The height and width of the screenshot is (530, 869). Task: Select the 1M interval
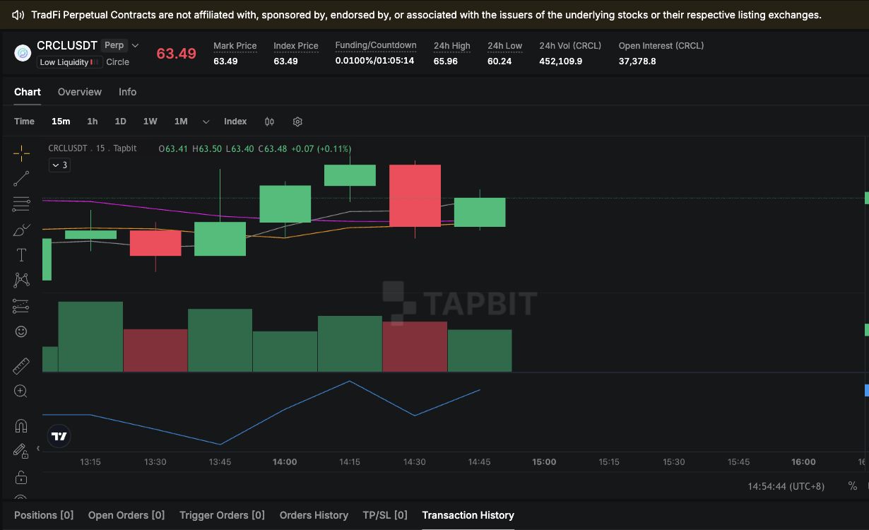181,122
